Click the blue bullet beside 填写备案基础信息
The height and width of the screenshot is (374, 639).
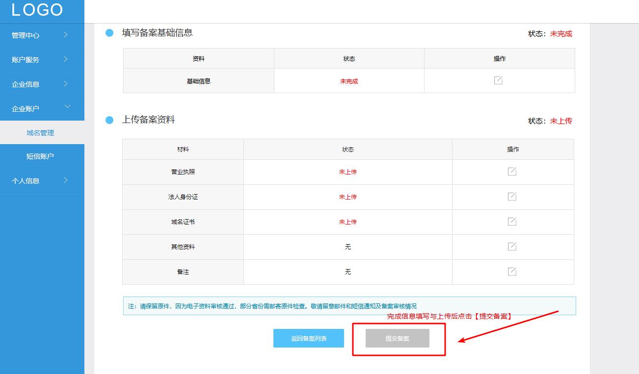[108, 33]
